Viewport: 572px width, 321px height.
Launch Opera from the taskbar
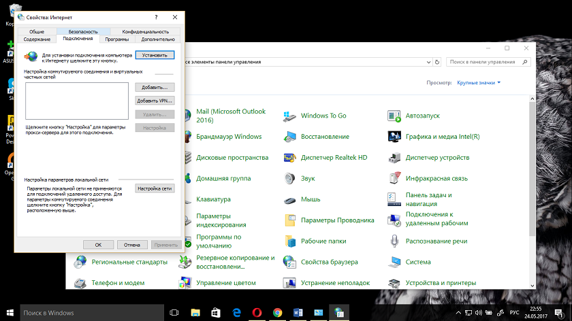[258, 313]
